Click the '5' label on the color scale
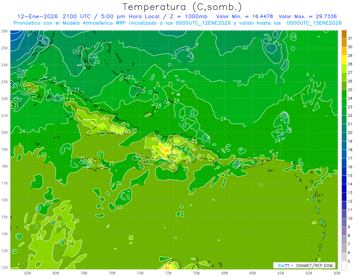This screenshot has height=277, width=358. (349, 261)
